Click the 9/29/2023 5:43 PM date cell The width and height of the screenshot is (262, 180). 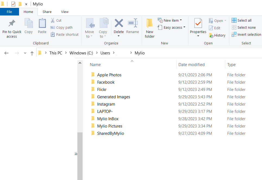point(195,97)
